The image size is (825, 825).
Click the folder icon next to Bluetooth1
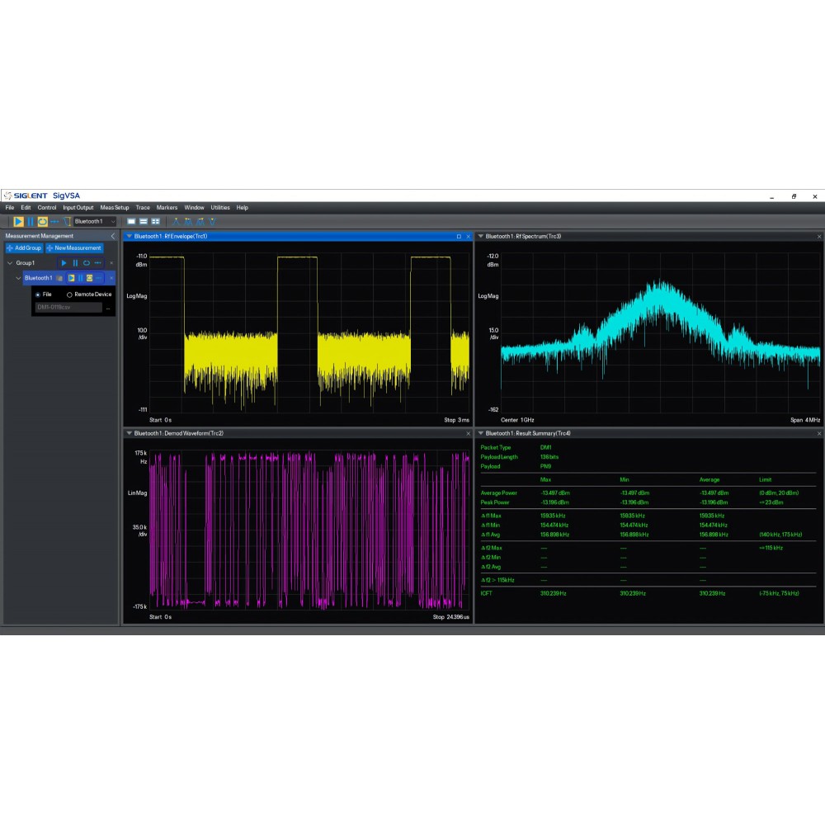click(x=59, y=278)
